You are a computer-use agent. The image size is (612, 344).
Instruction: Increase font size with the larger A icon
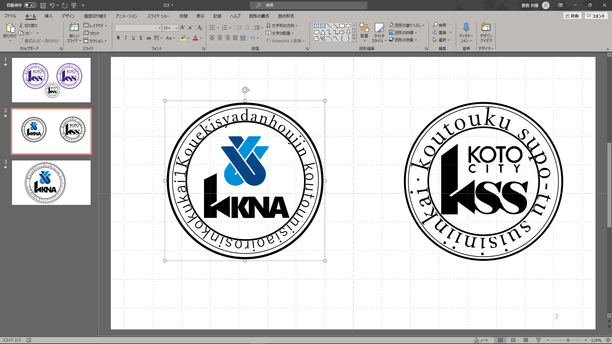[x=183, y=28]
